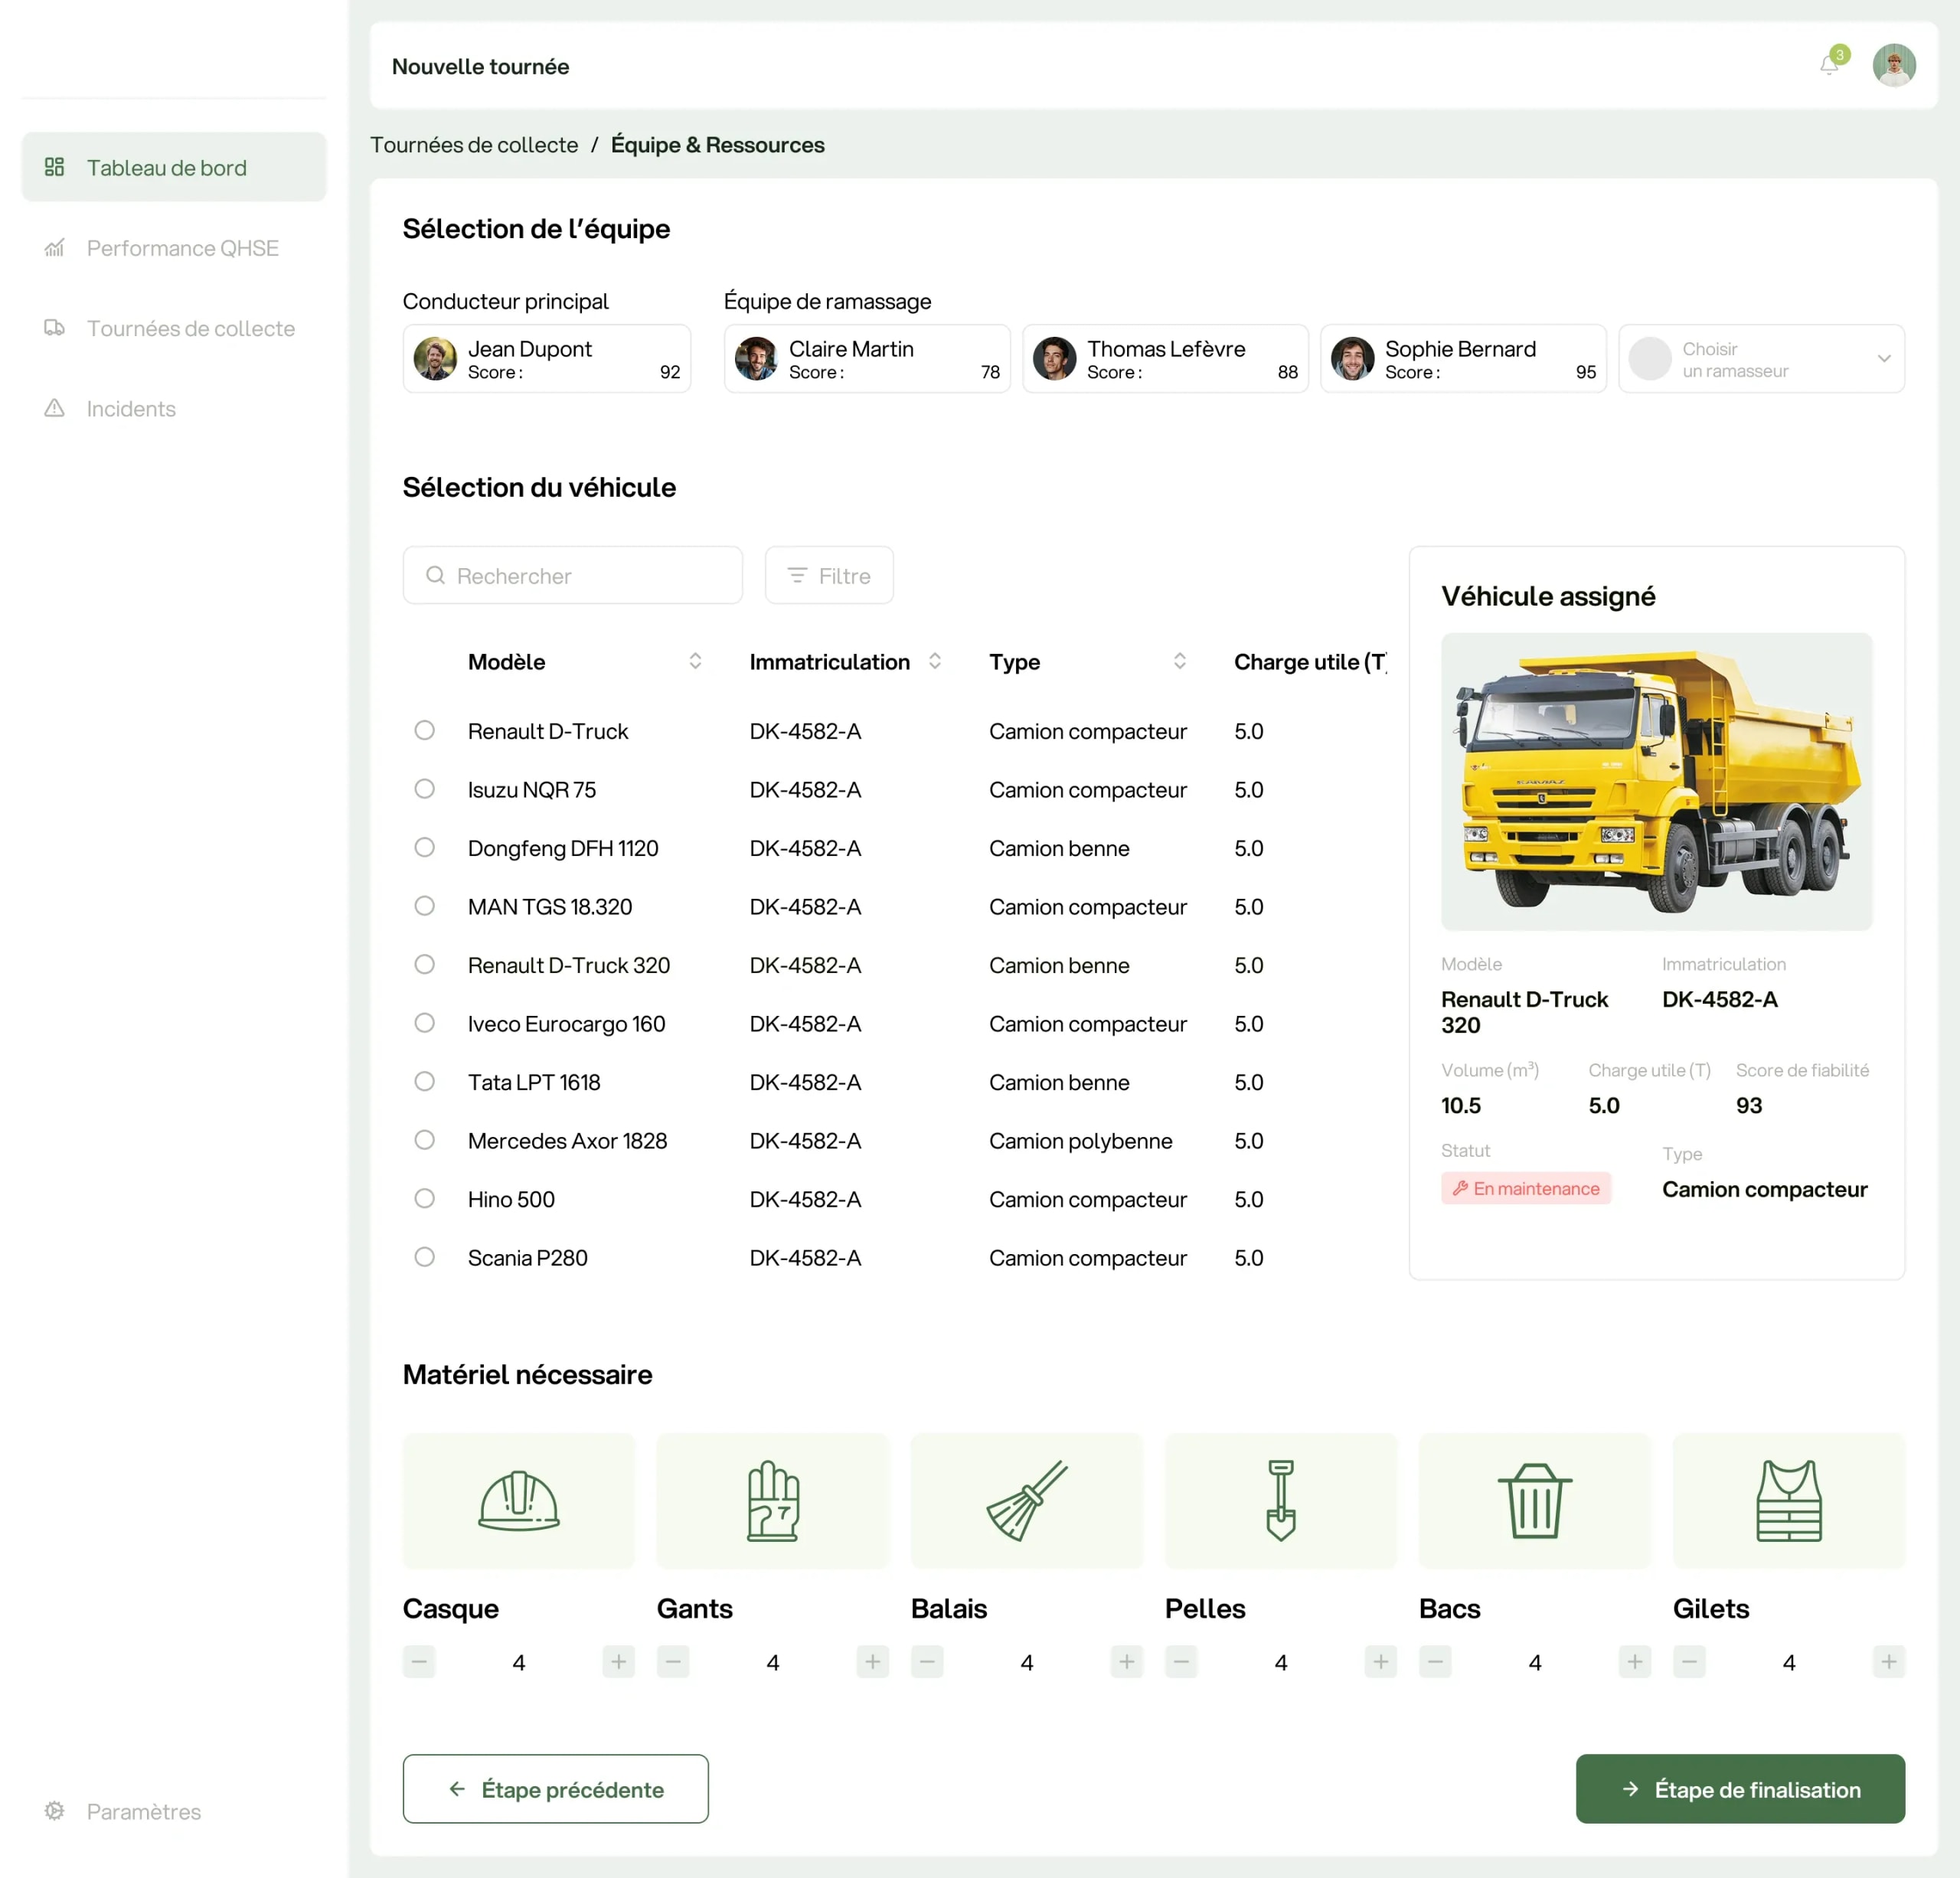Sort table by Modèle column arrows
The width and height of the screenshot is (1960, 1878).
tap(695, 661)
